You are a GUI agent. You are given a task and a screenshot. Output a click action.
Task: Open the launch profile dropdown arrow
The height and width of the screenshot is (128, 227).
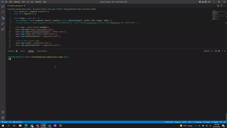[213, 51]
